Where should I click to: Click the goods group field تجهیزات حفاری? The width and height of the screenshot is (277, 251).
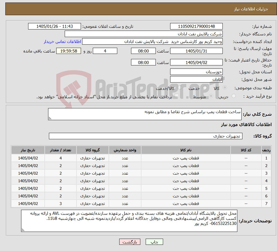[x=146, y=136]
